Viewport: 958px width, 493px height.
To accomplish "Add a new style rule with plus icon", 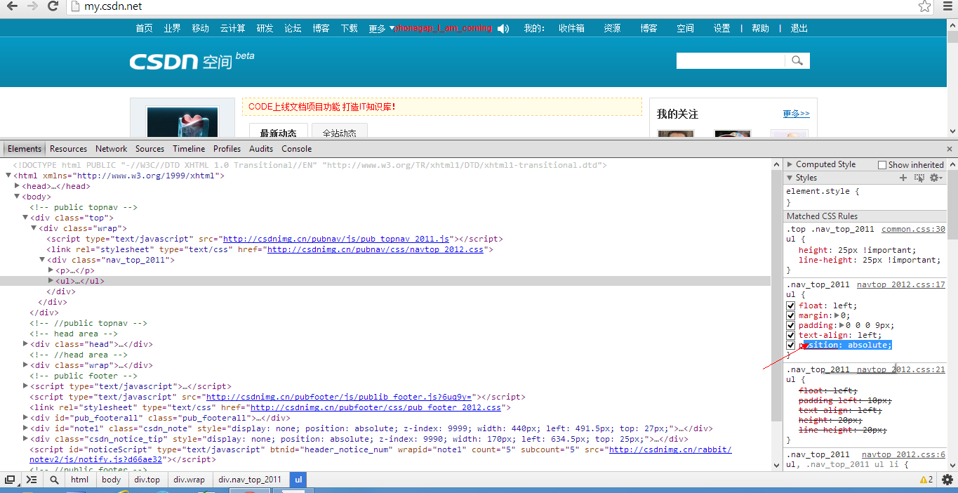I will 903,178.
